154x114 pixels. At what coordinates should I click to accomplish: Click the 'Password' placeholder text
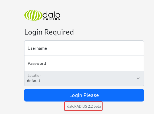[37, 63]
